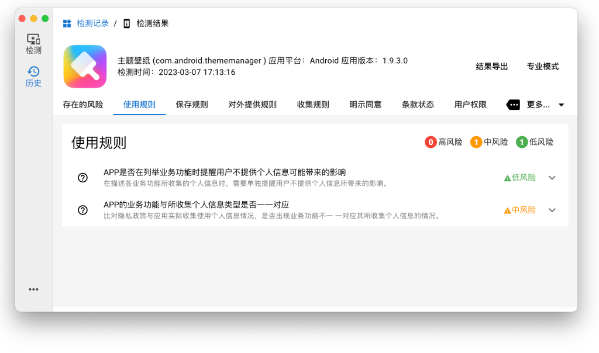Select the 收集规则 tab
Image resolution: width=599 pixels, height=353 pixels.
click(x=313, y=104)
